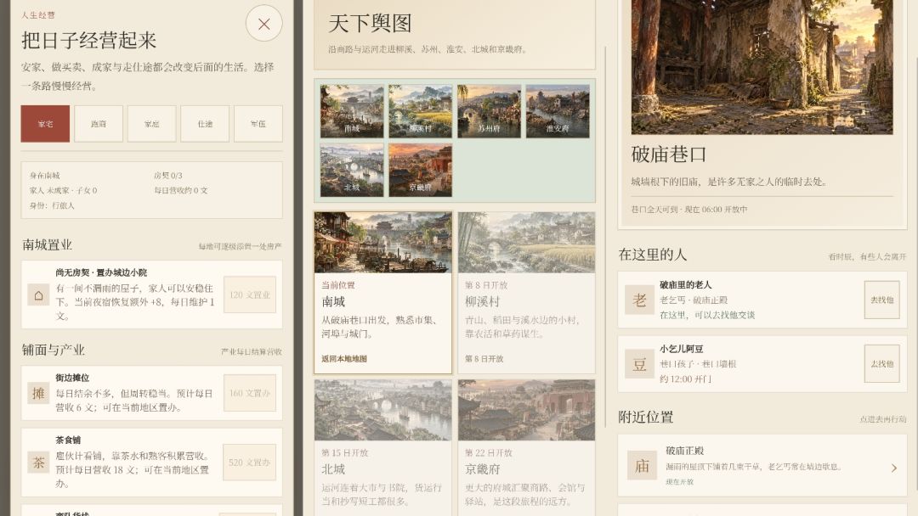The width and height of the screenshot is (918, 516).
Task: Click the 第 15 日开放 label
Action: pyautogui.click(x=344, y=453)
